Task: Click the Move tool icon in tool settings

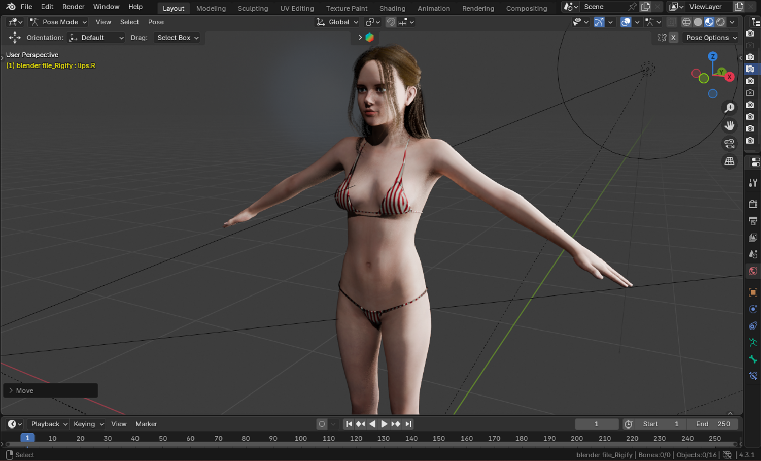Action: pos(15,38)
